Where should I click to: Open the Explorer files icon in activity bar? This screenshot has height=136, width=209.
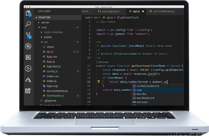pyautogui.click(x=28, y=13)
